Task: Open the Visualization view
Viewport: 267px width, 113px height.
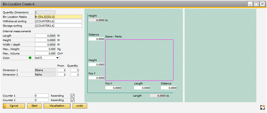Action: coord(57,106)
